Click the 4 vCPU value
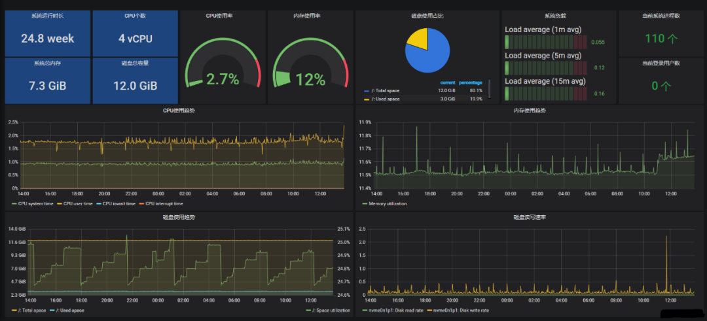Screen dimensions: 707x321 click(136, 39)
